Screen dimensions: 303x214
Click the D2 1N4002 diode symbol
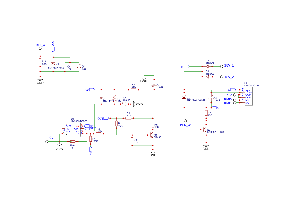click(207, 67)
